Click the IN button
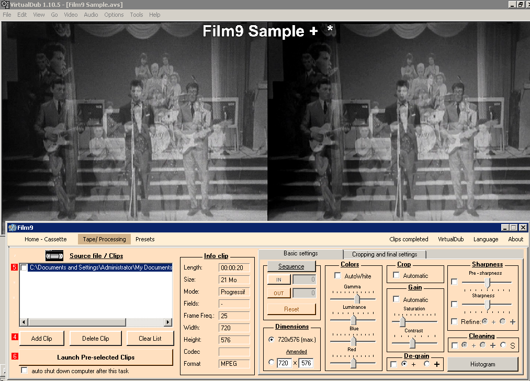This screenshot has height=381, width=530. coord(279,279)
